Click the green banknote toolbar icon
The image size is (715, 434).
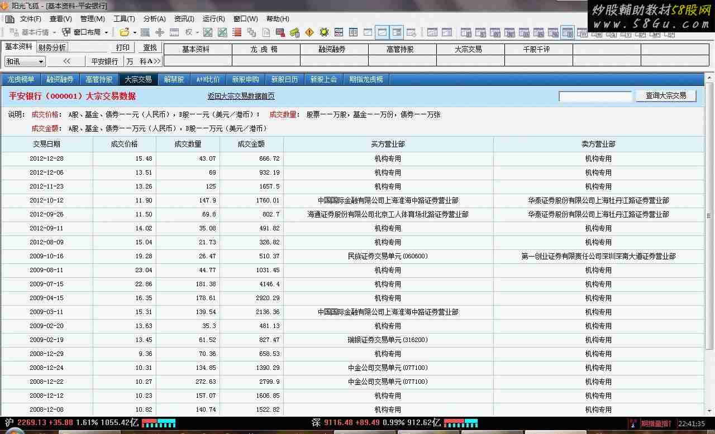[x=295, y=32]
